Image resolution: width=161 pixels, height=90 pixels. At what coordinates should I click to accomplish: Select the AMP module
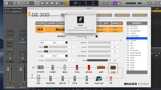point(101,67)
